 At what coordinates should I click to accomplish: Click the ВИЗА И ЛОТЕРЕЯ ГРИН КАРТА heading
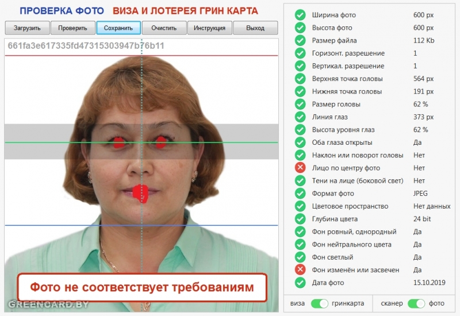pyautogui.click(x=185, y=11)
